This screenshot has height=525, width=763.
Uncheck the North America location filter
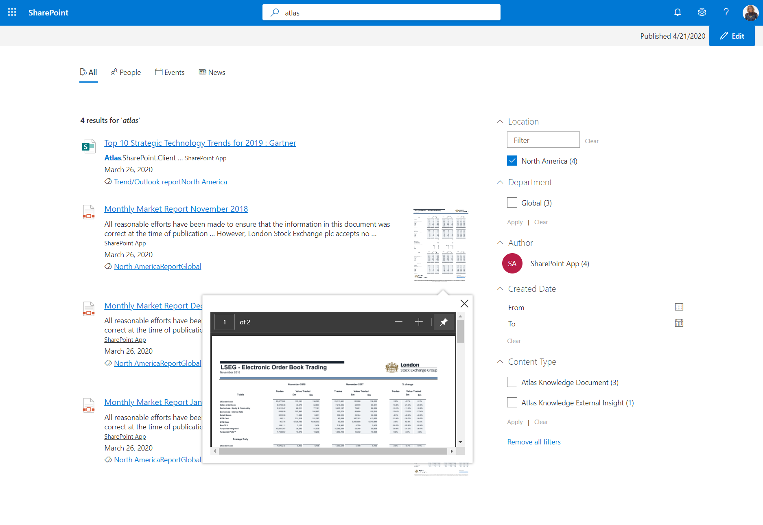coord(512,161)
